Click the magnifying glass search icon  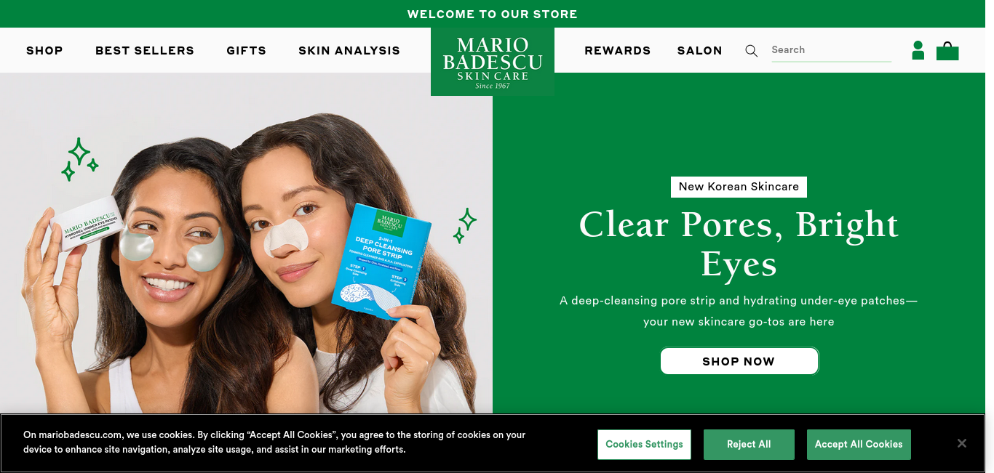tap(752, 51)
